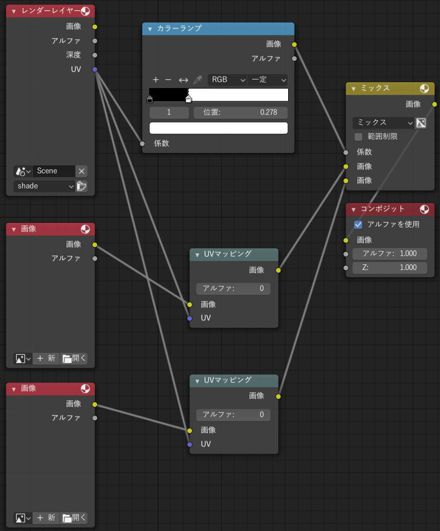440x531 pixels.
Task: Click 開く button in first 画像 node
Action: [x=74, y=358]
